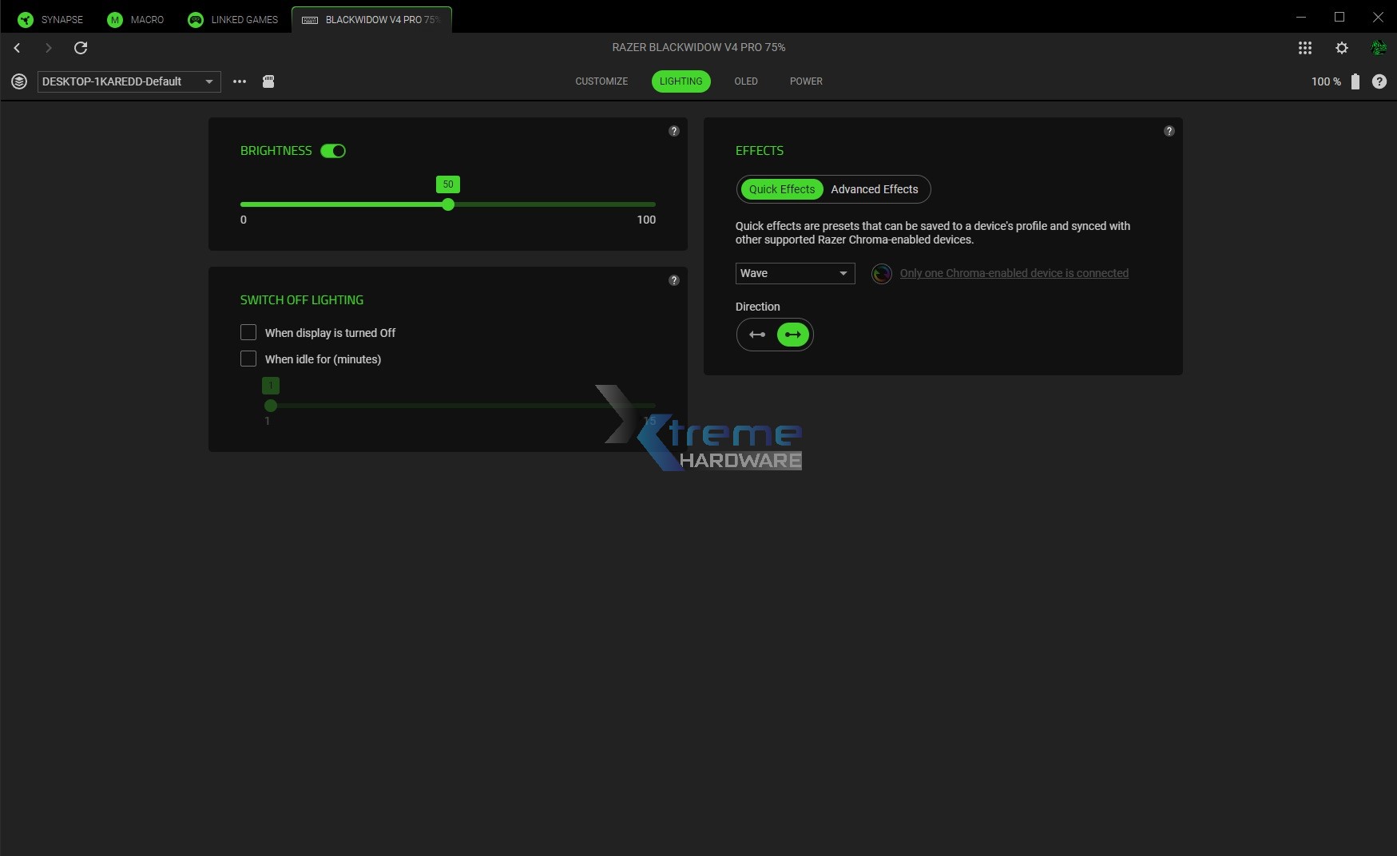This screenshot has width=1397, height=856.
Task: Open the apps grid menu in the top bar
Action: (x=1305, y=48)
